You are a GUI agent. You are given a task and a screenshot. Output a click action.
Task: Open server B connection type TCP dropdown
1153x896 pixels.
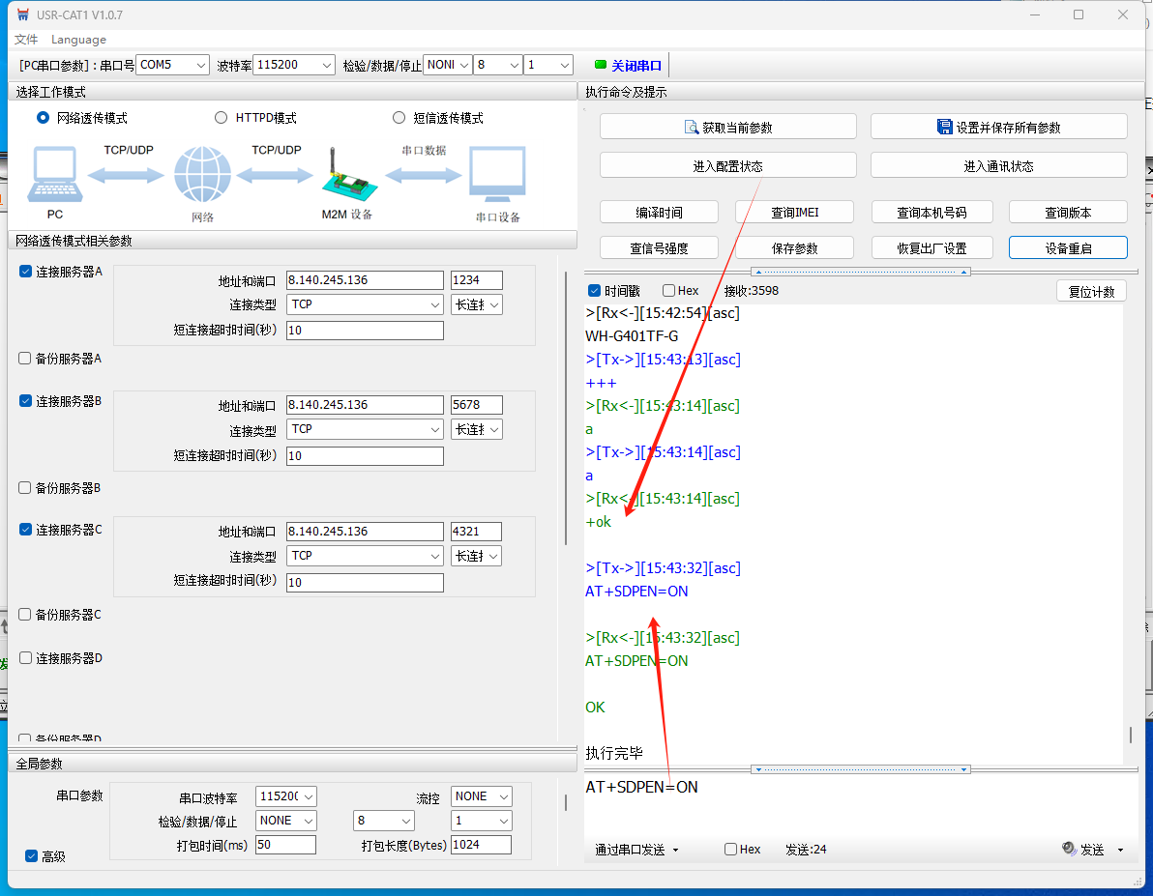pyautogui.click(x=365, y=429)
